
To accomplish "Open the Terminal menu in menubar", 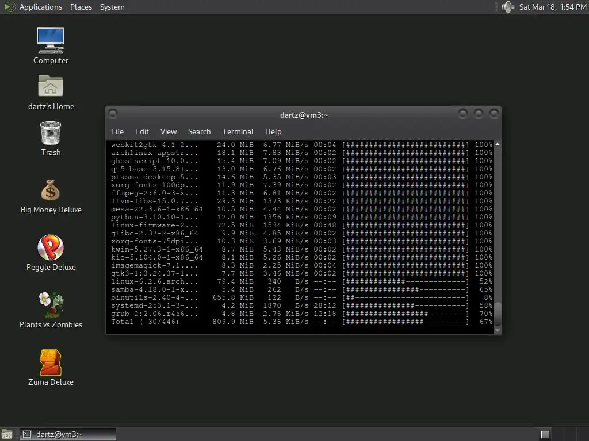I will pos(238,131).
